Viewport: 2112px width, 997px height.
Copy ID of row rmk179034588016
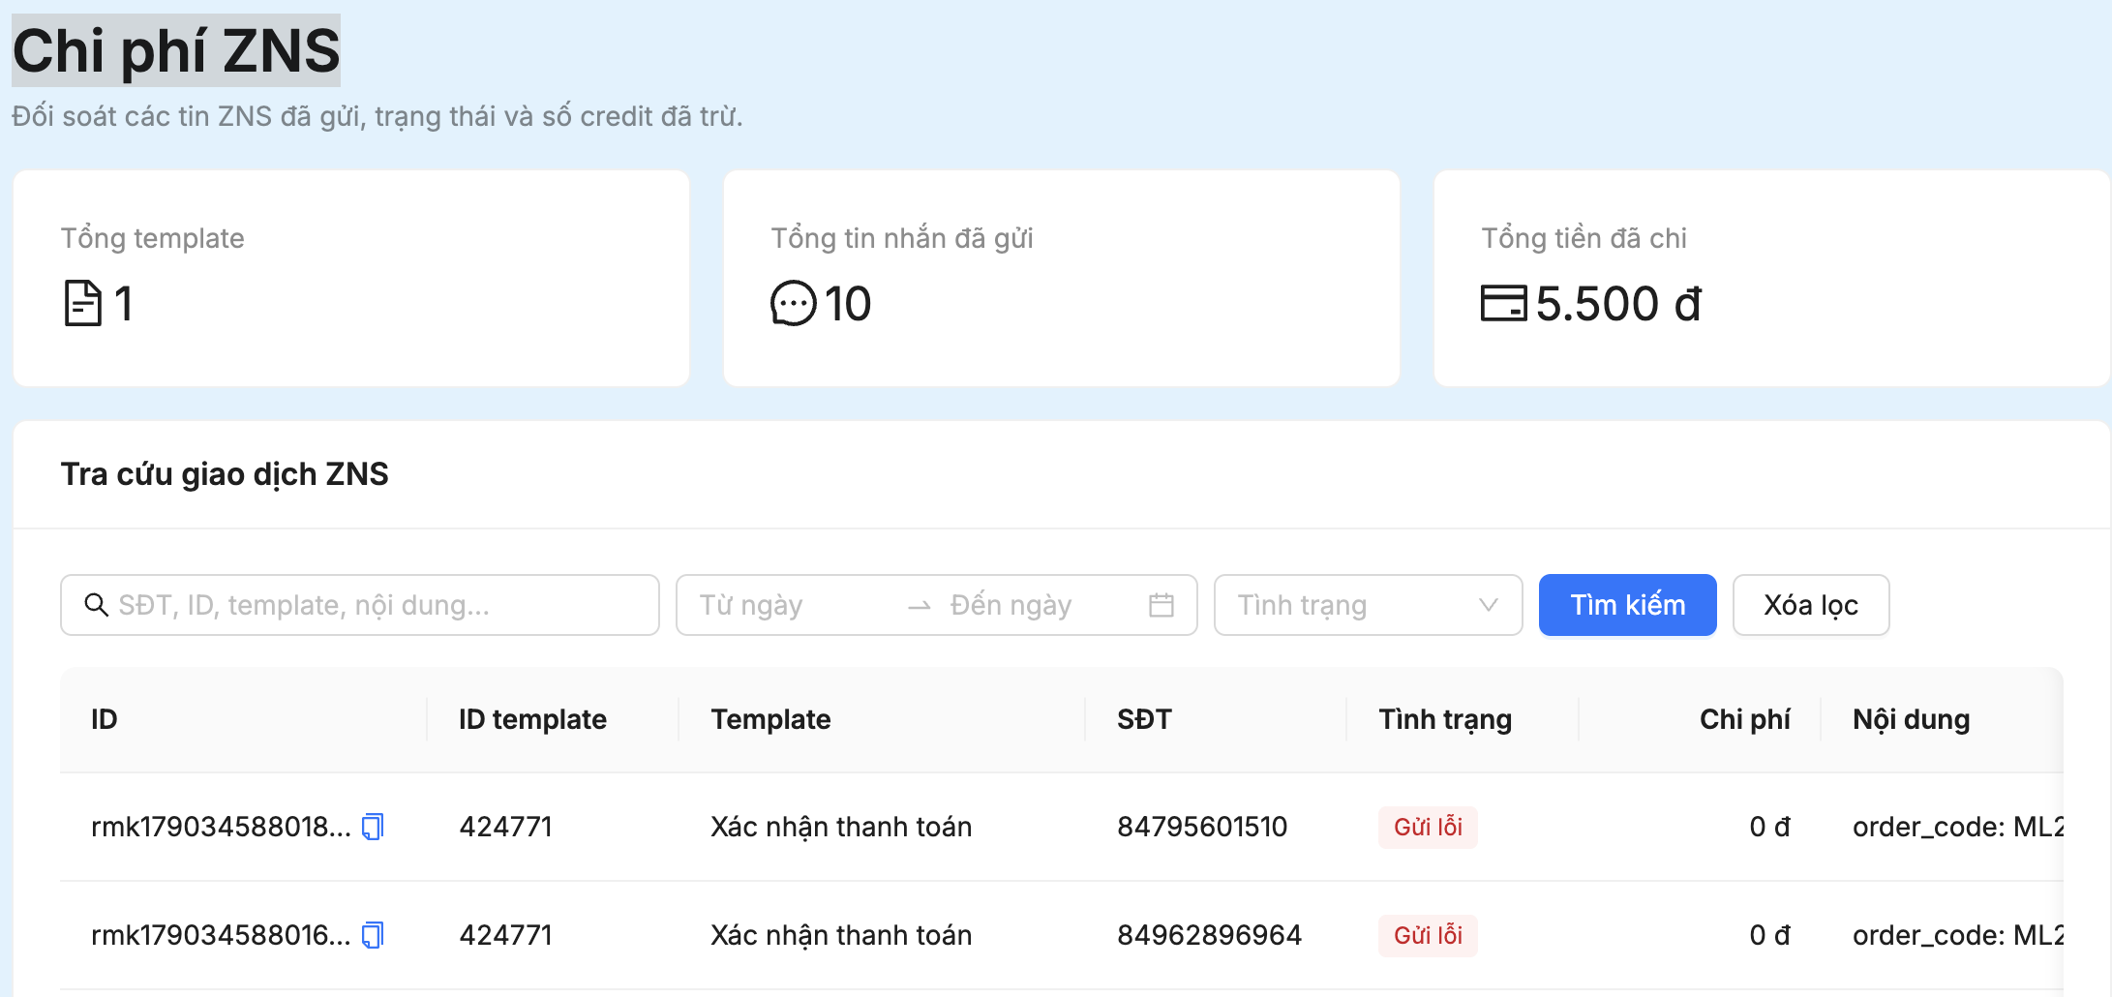[x=373, y=935]
